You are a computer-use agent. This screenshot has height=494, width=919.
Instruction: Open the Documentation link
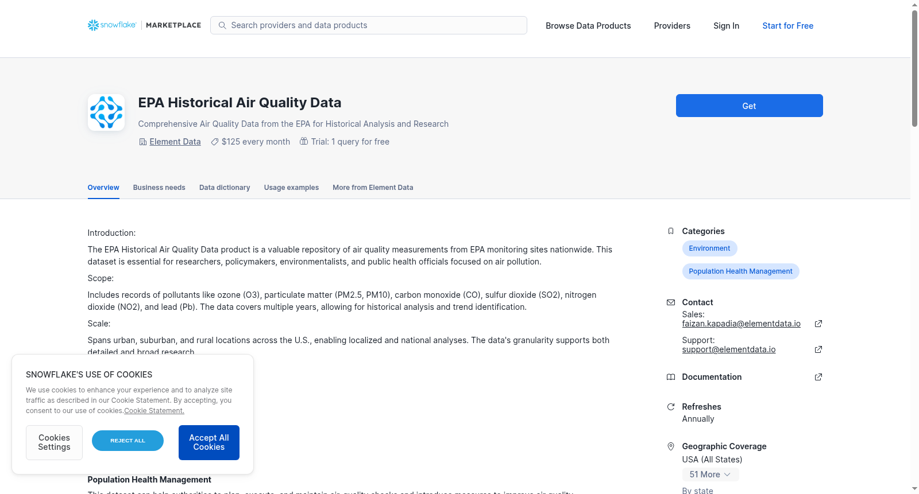712,377
